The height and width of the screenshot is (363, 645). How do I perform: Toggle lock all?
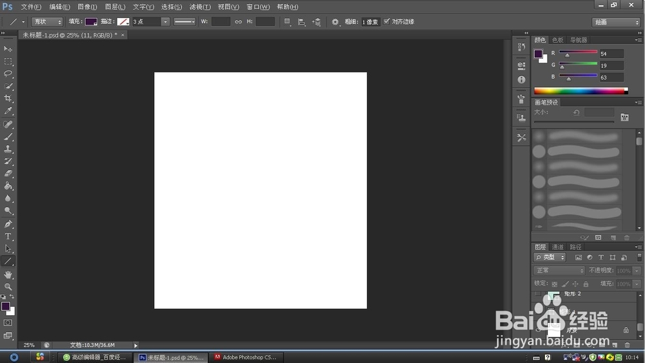tap(586, 284)
